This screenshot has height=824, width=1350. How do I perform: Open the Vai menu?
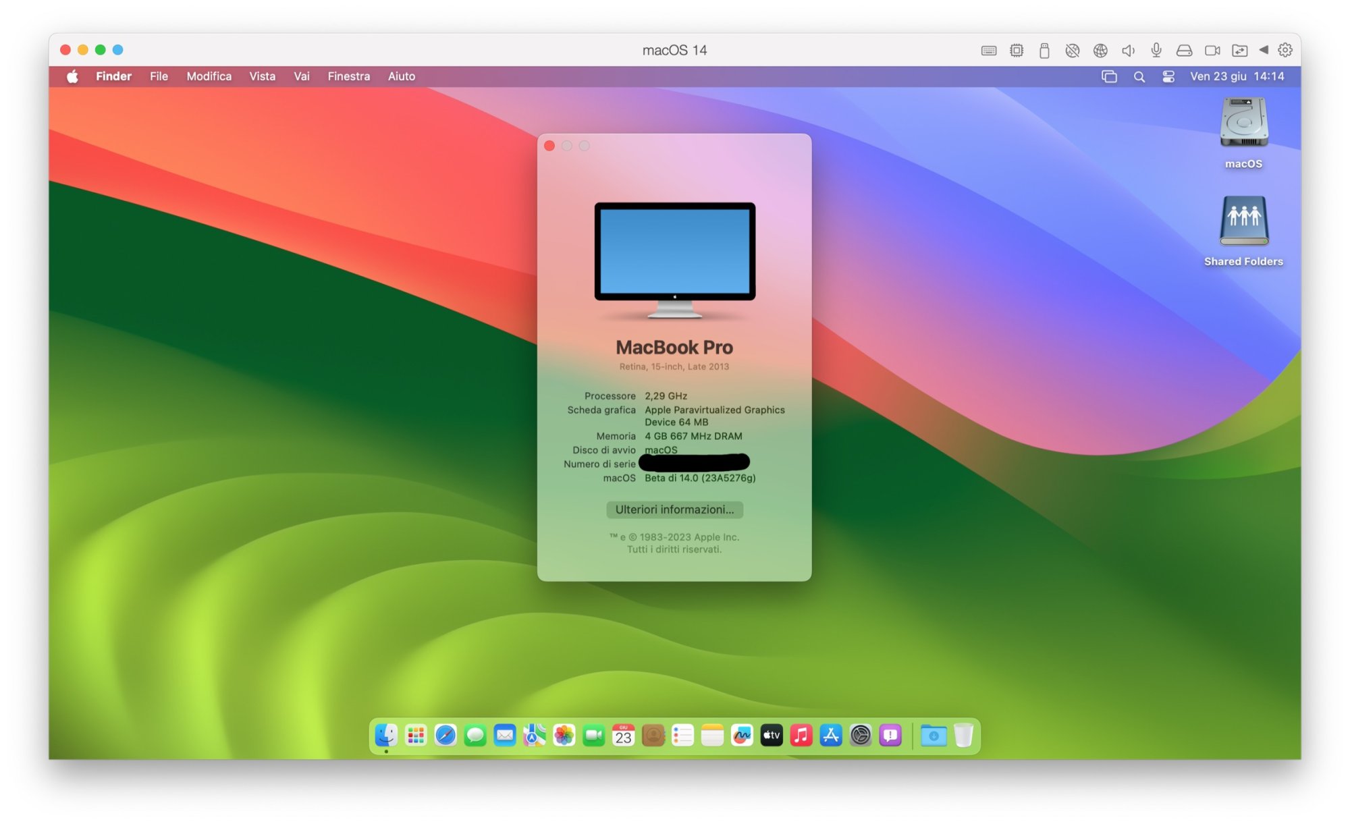point(302,76)
